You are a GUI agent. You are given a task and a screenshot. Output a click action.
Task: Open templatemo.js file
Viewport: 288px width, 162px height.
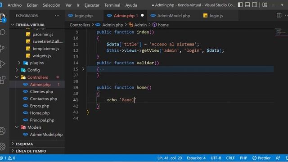click(x=46, y=49)
